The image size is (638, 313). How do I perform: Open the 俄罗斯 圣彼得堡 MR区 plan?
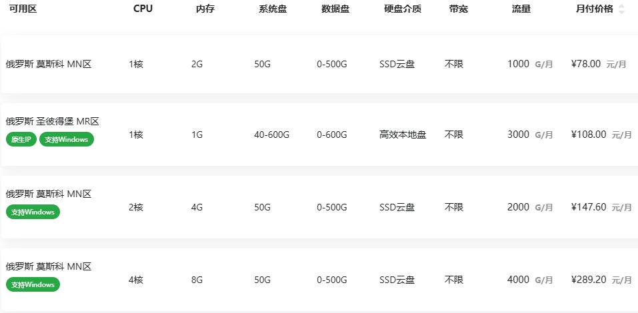tap(53, 121)
